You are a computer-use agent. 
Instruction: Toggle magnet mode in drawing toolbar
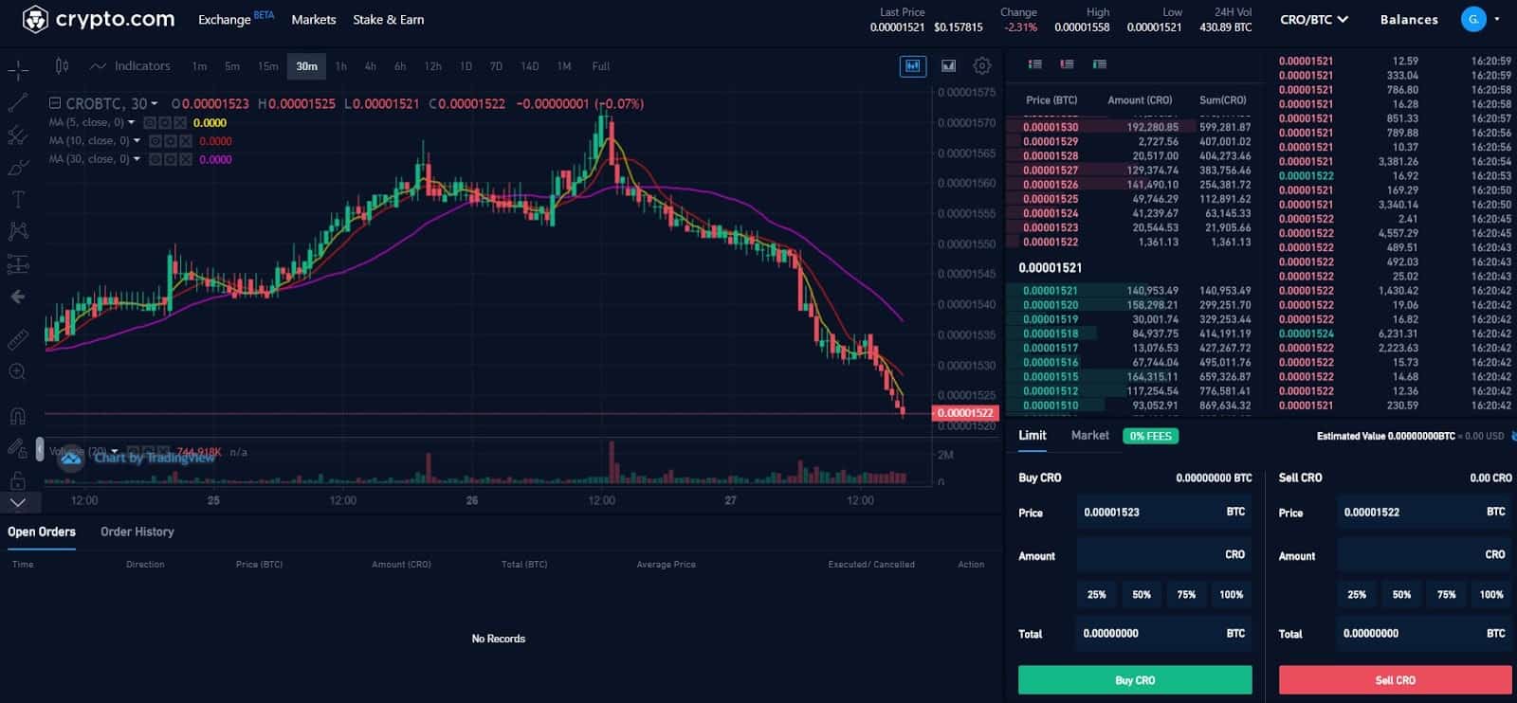click(18, 415)
